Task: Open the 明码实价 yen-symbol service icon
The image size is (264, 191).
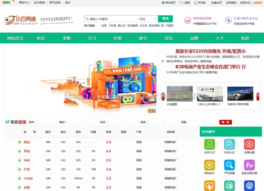Action: (x=209, y=165)
